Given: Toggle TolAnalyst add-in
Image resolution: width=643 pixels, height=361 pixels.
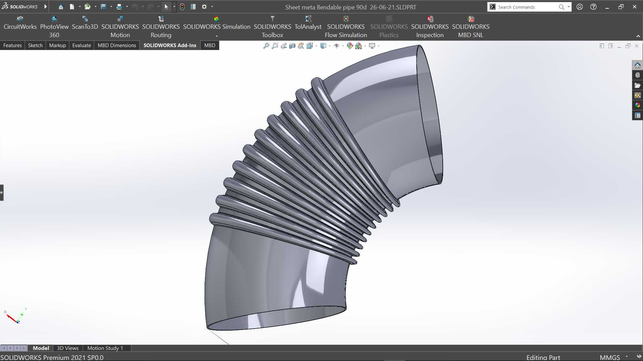Looking at the screenshot, I should click(308, 23).
